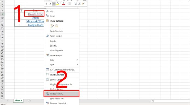Select row header 25
Screen dimensions: 190x105
(2, 65)
